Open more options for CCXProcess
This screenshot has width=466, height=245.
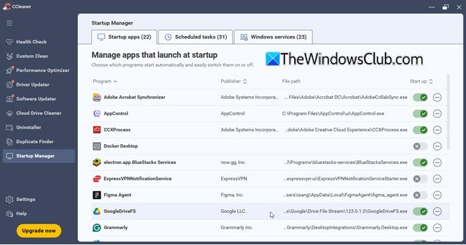point(437,129)
